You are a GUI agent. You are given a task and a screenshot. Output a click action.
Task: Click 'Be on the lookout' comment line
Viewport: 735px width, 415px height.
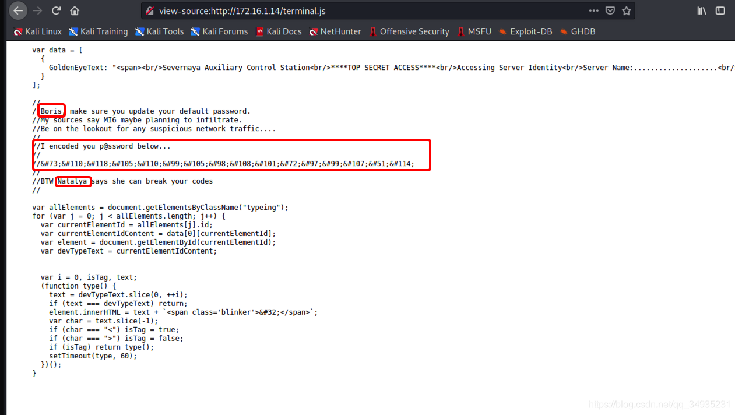click(154, 129)
